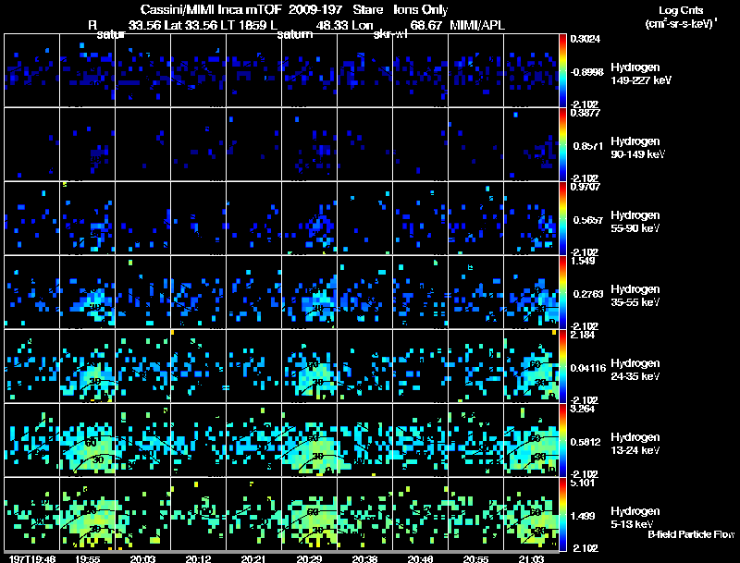Select the Hydrogen 35-55 keV panel at 19:55

pos(87,292)
